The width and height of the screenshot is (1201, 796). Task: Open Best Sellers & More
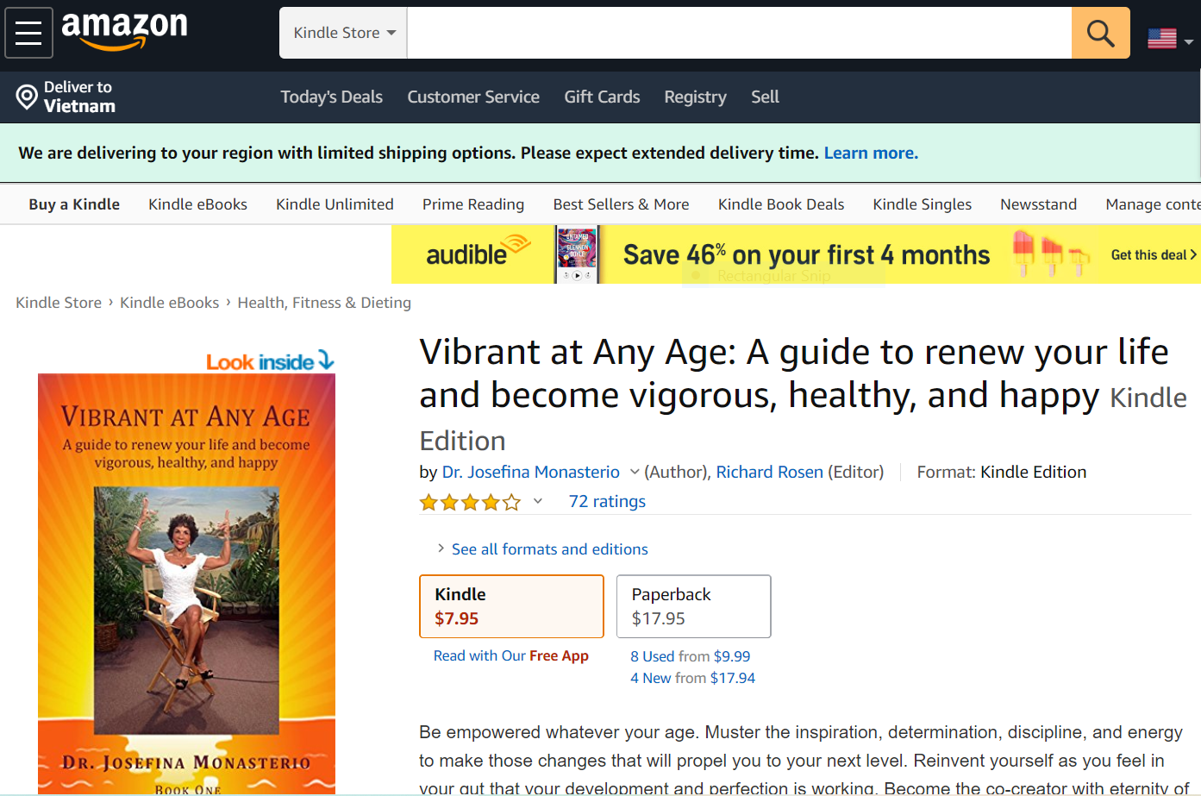[x=621, y=204]
